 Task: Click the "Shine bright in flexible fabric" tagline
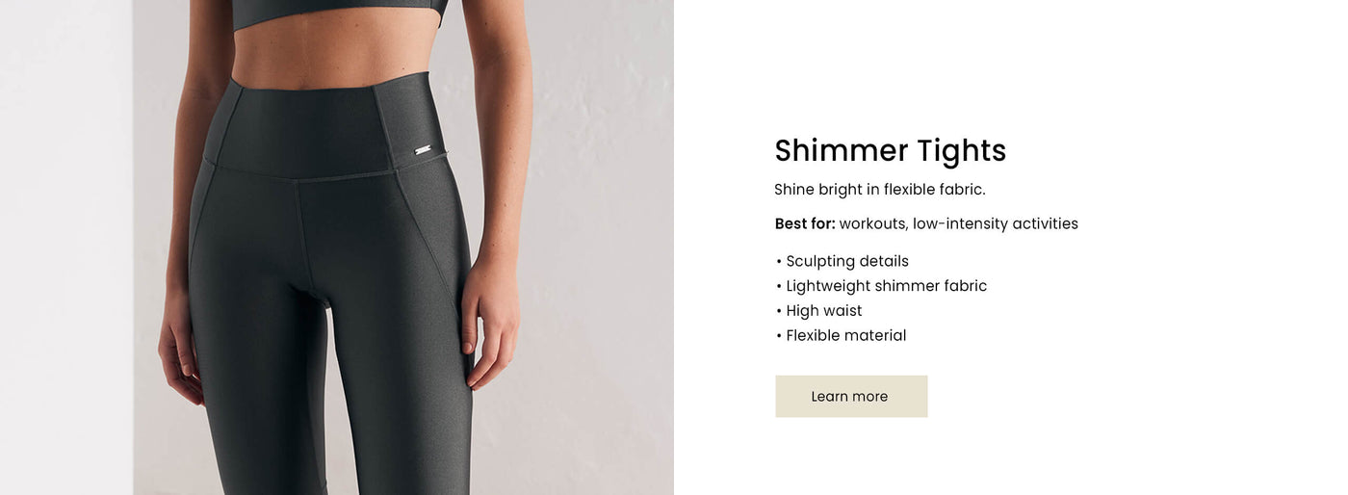(x=880, y=190)
